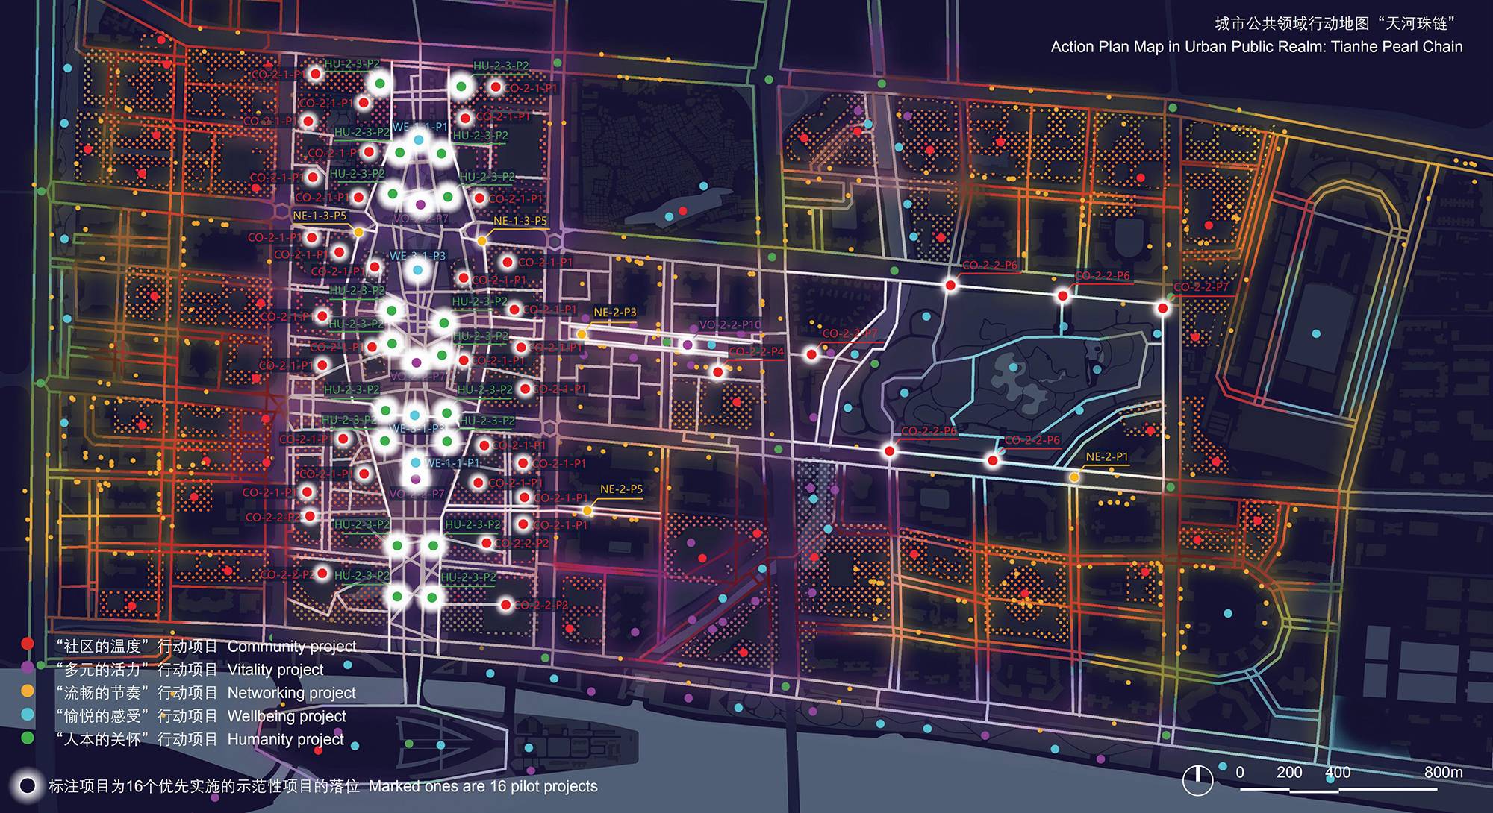The height and width of the screenshot is (813, 1493).
Task: Click the NE-2-P5 orange project marker
Action: 588,510
